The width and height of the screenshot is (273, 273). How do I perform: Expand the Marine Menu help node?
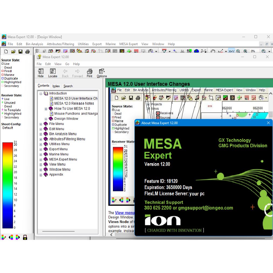tap(41, 155)
